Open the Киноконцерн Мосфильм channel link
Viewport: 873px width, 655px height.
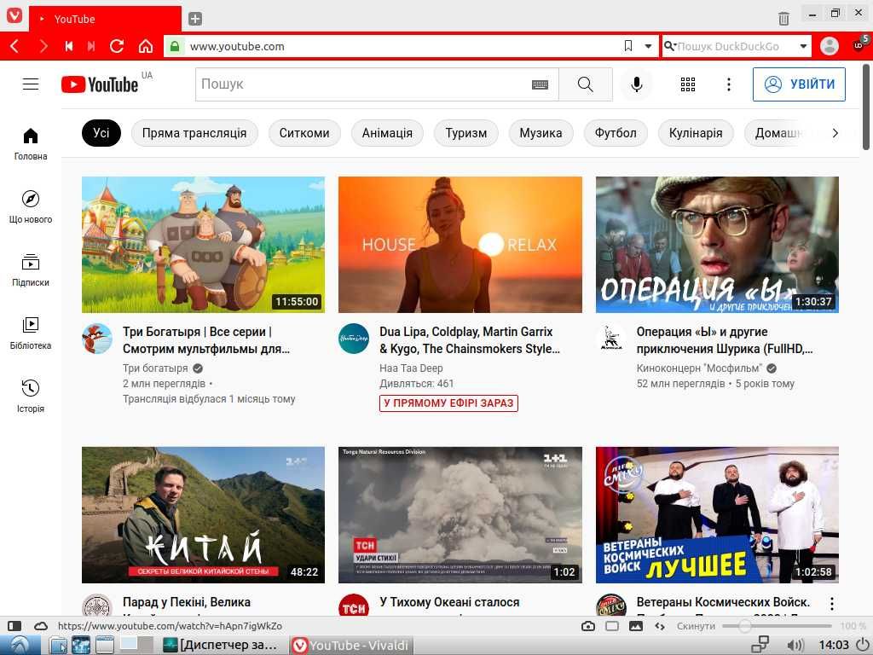coord(699,368)
